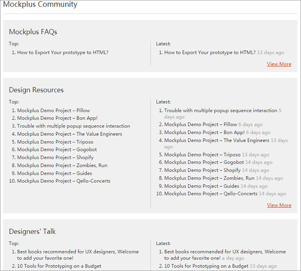Open top FAQ How to Export Your prototype
Image resolution: width=301 pixels, height=271 pixels.
(63, 52)
